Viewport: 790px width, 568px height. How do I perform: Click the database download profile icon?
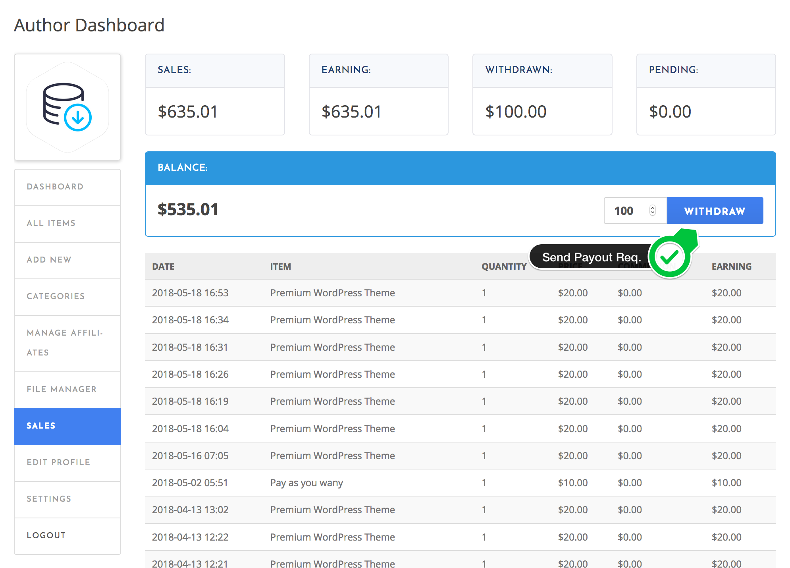point(67,106)
